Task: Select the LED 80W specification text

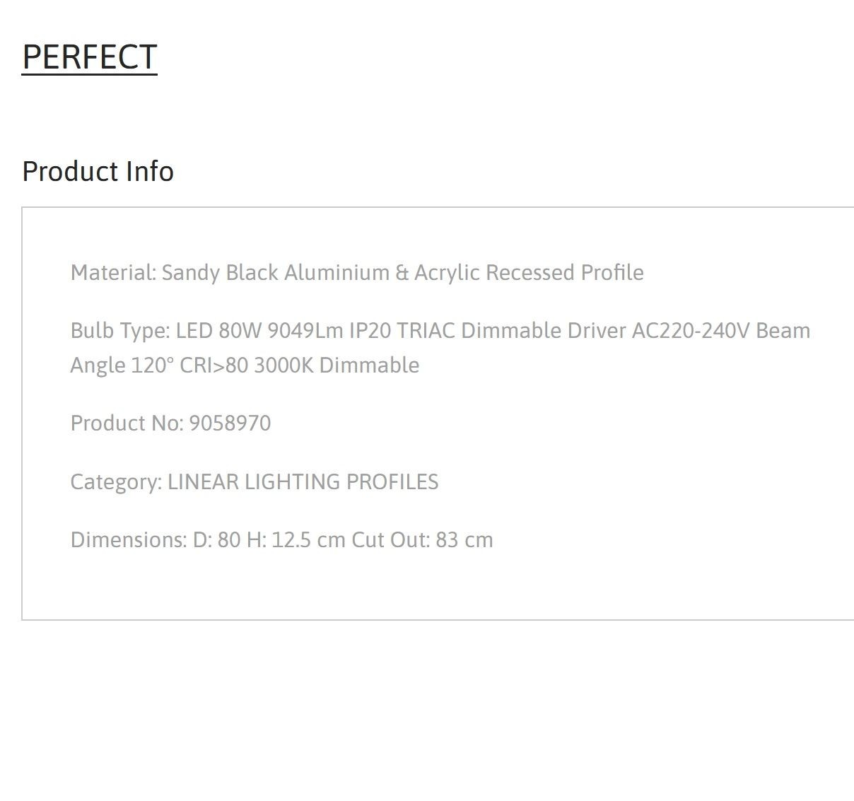Action: pos(219,331)
